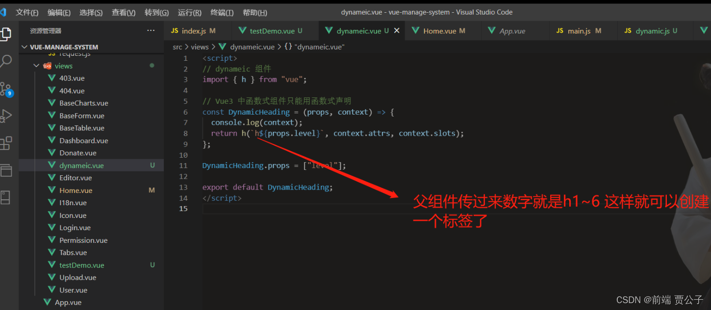Click the VS Code logo in the title bar
This screenshot has height=310, width=711.
coord(4,12)
